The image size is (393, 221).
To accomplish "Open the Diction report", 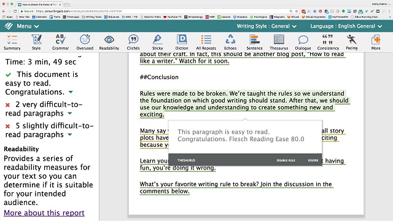I will (x=182, y=42).
